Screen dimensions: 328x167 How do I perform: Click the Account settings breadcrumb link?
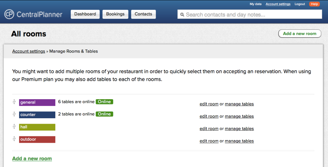click(29, 51)
